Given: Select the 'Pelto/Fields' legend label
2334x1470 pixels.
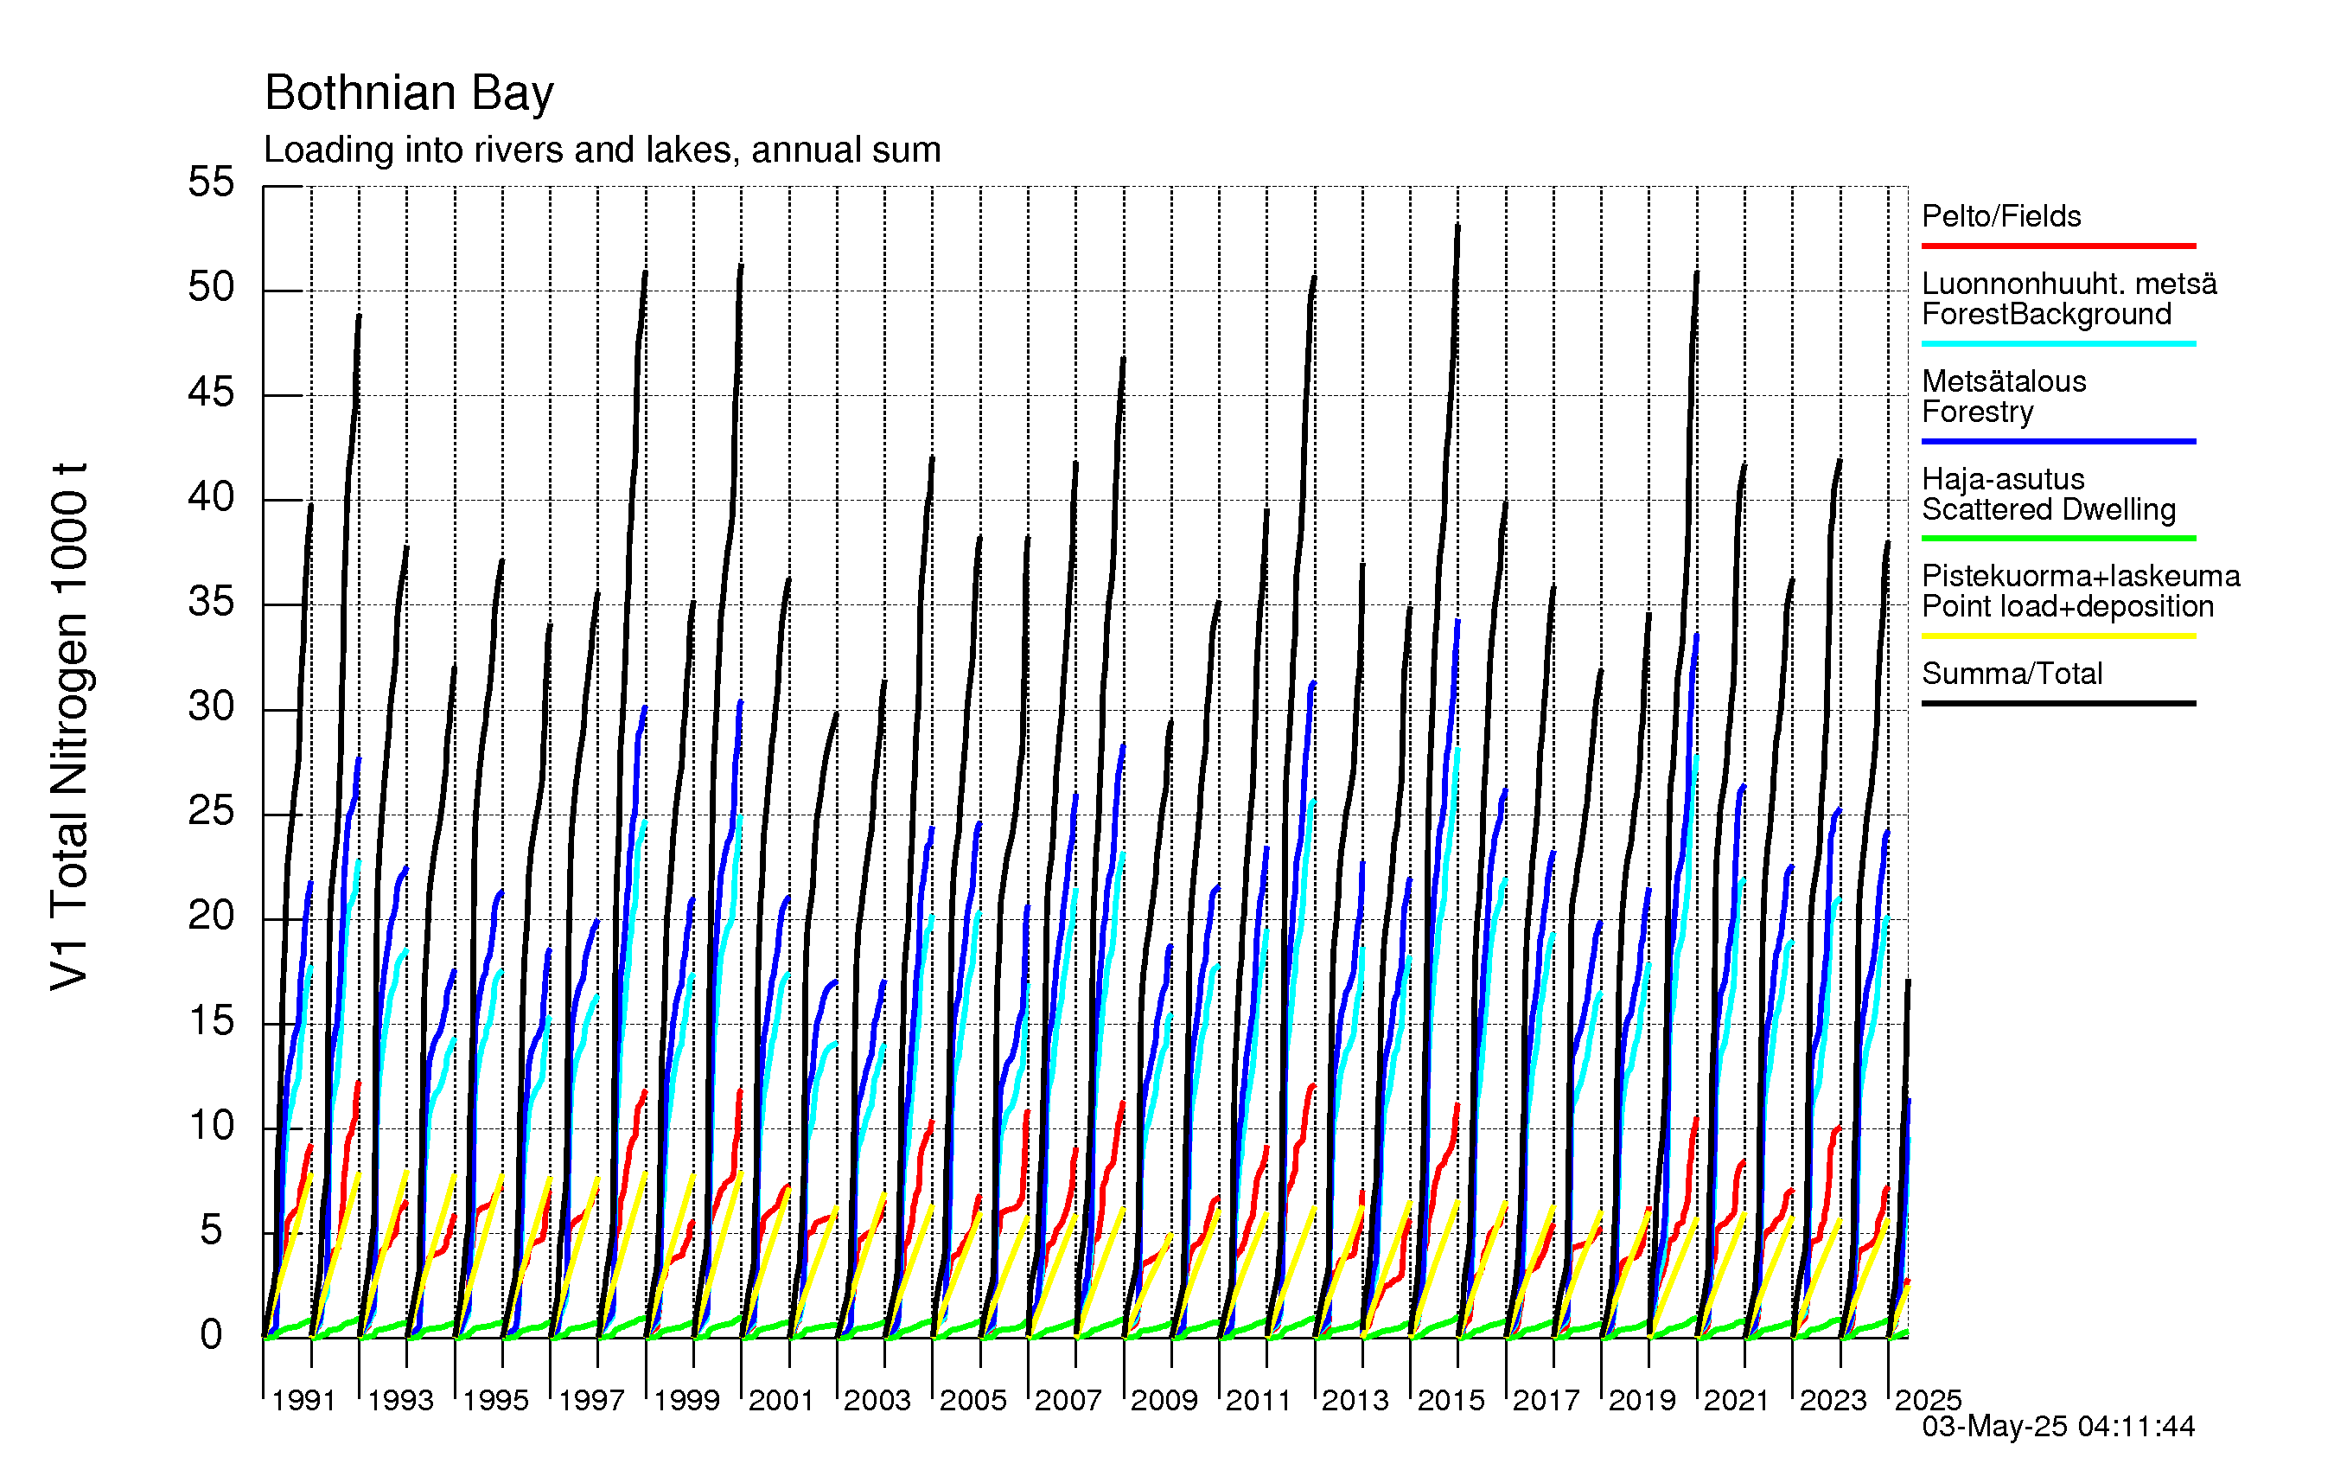Looking at the screenshot, I should click(2001, 216).
